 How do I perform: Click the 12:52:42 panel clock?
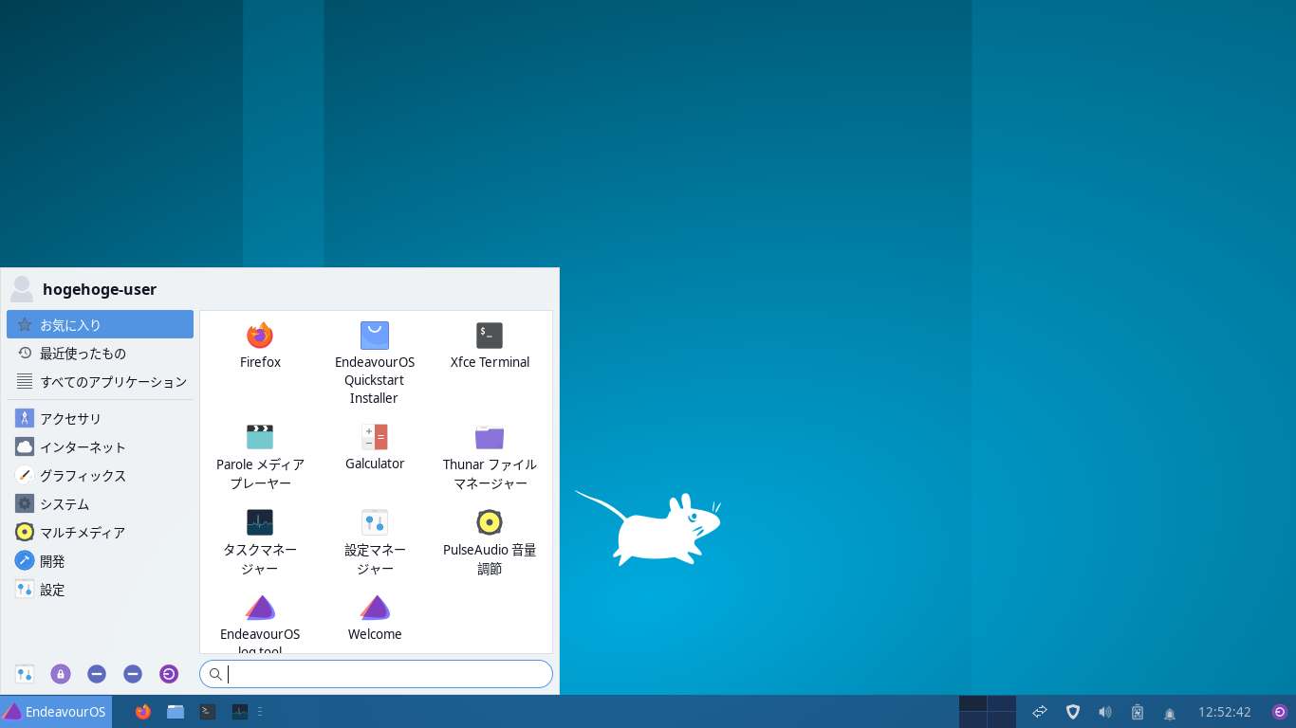(1224, 712)
